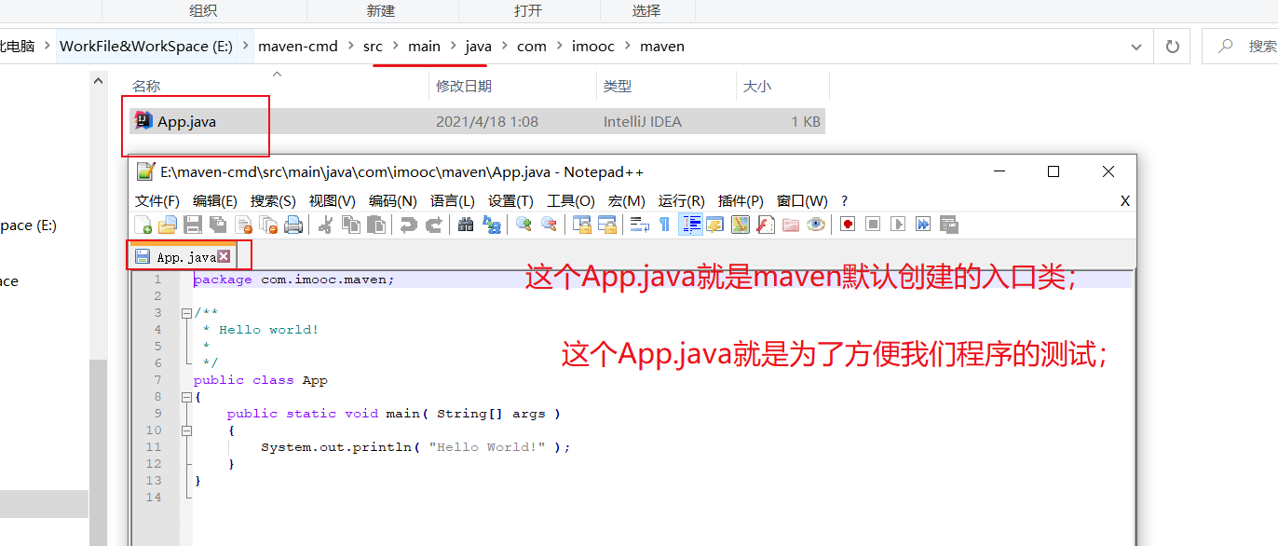Start macro recording with the red record icon
The height and width of the screenshot is (546, 1278).
(848, 225)
